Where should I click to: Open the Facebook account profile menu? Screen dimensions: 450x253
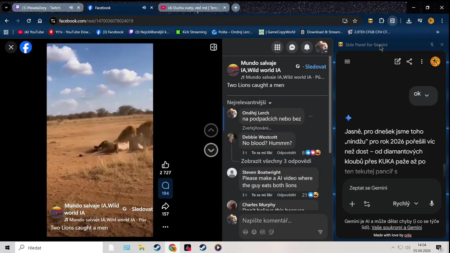[322, 47]
